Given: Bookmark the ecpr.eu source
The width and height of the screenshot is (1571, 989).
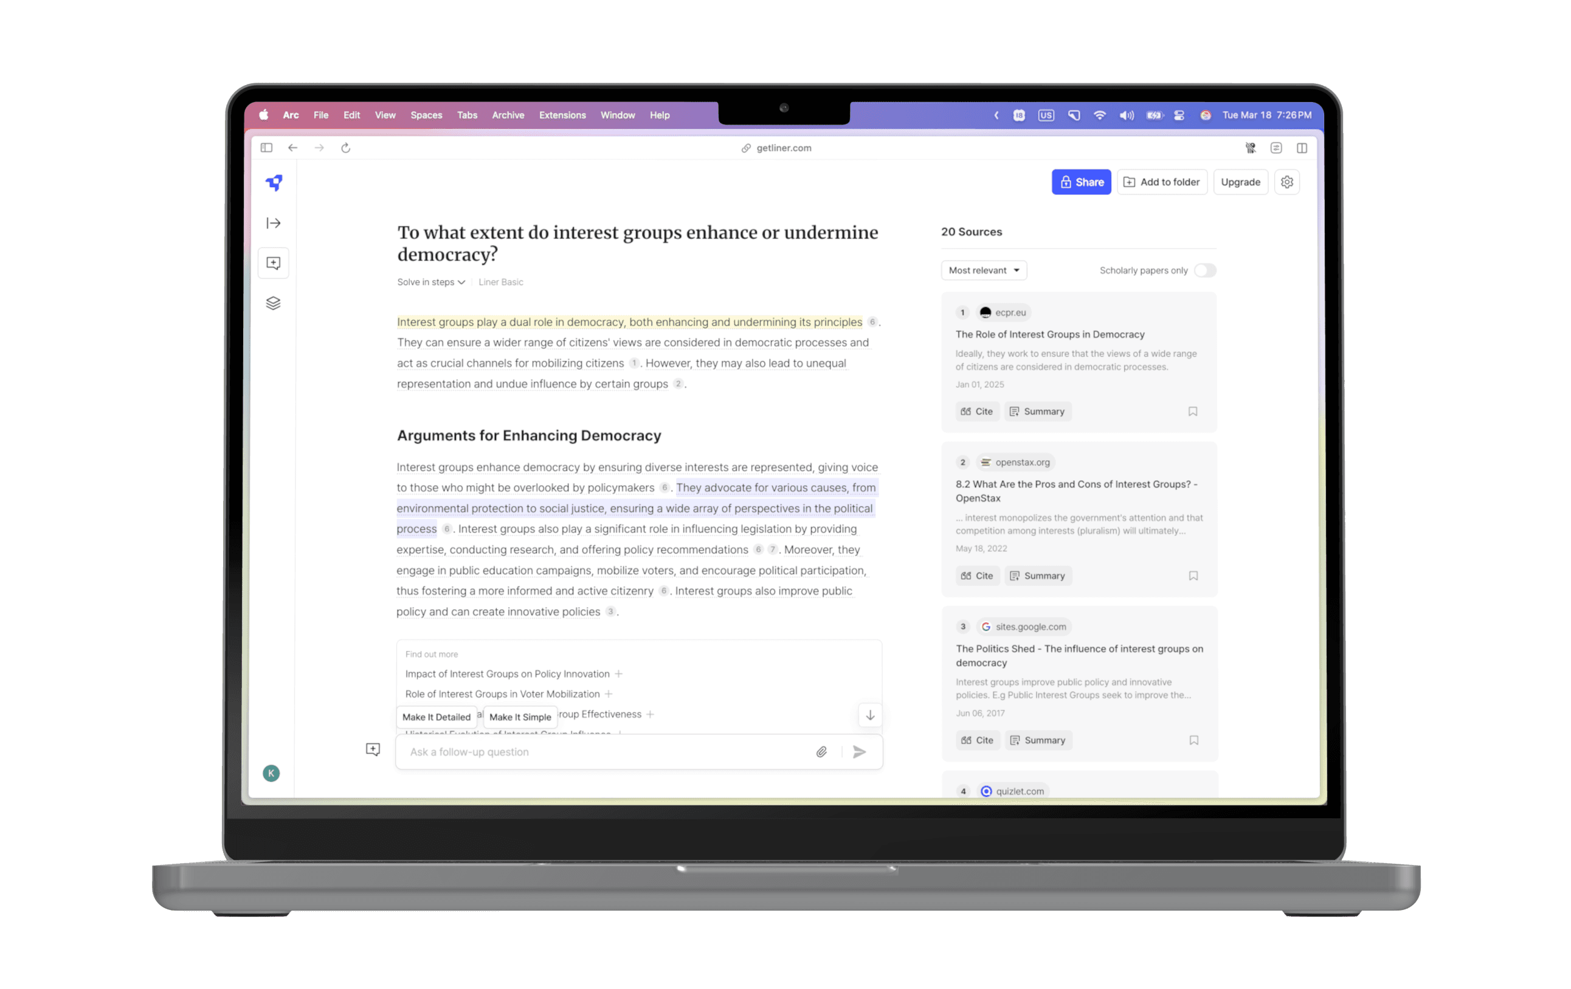Looking at the screenshot, I should 1193,411.
